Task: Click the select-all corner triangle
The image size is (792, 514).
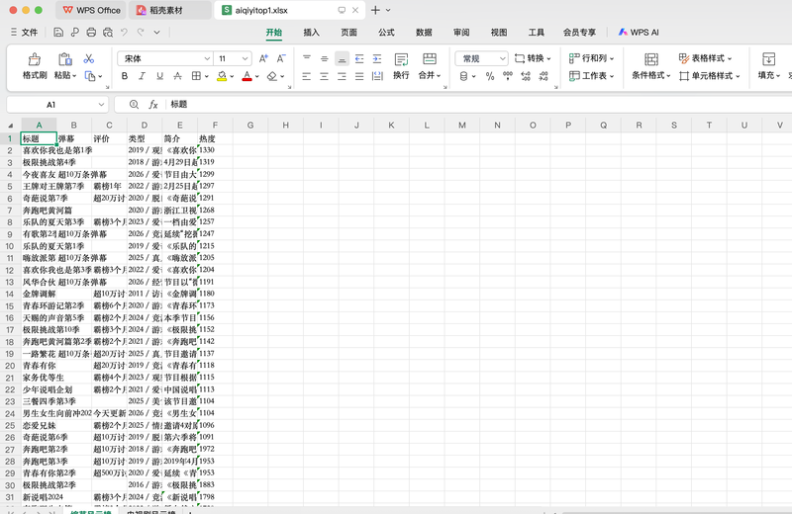Action: pyautogui.click(x=10, y=126)
